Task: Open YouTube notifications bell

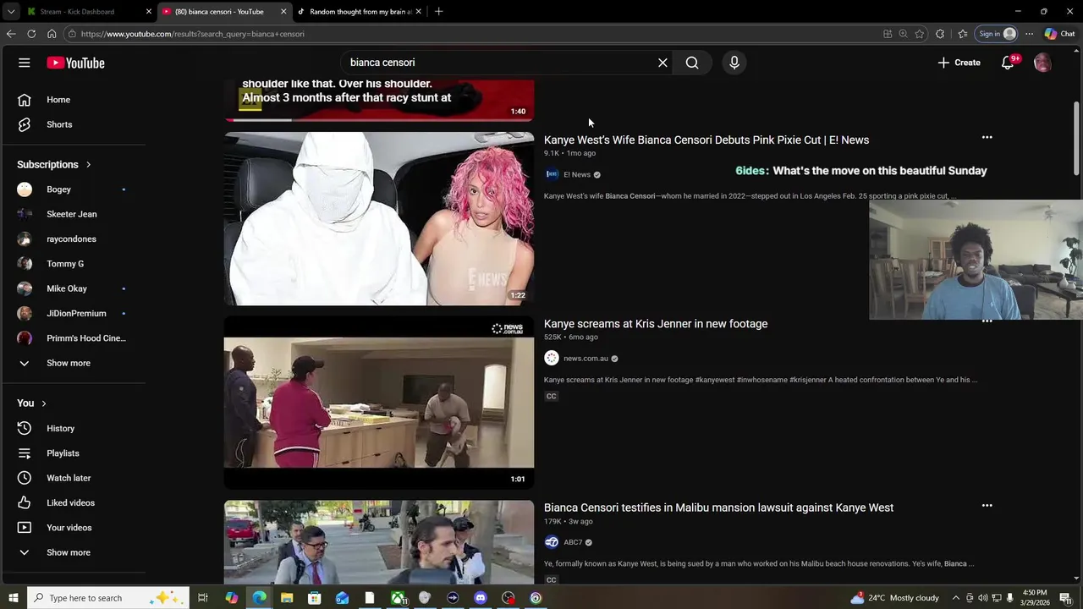Action: (x=1008, y=63)
